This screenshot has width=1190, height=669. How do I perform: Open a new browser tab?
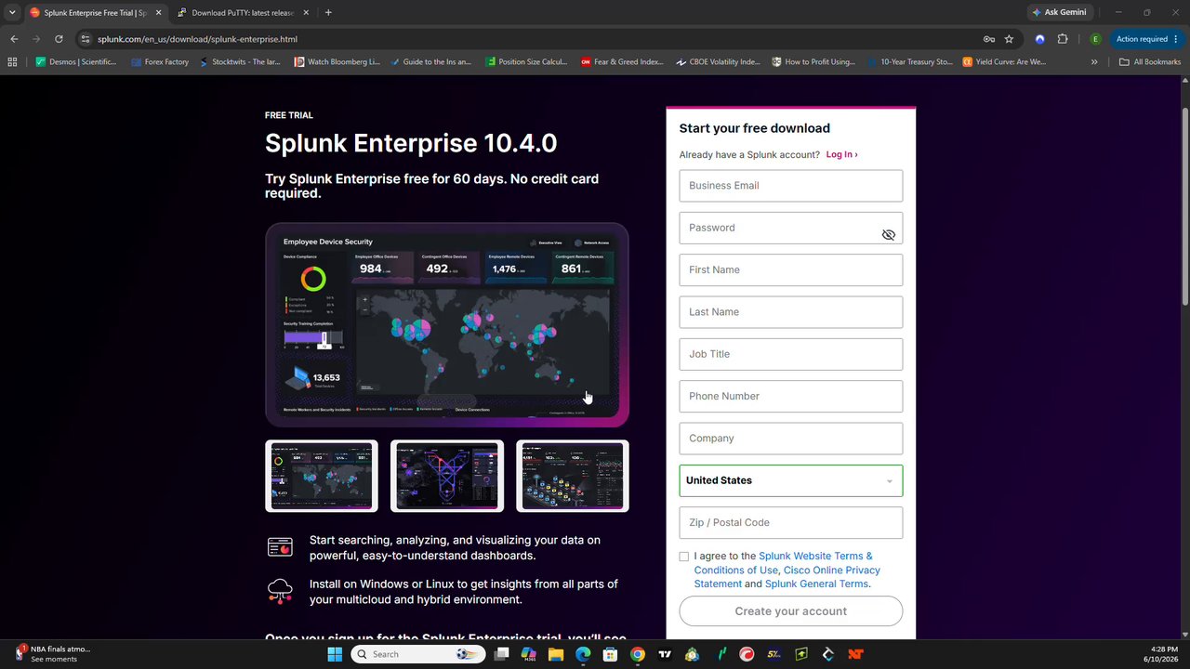point(328,13)
